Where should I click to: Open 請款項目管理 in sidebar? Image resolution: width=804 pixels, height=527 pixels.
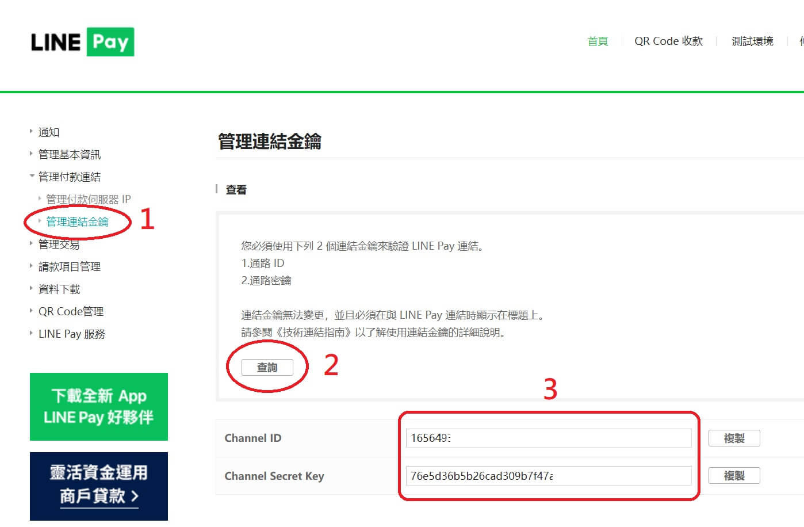pyautogui.click(x=69, y=267)
